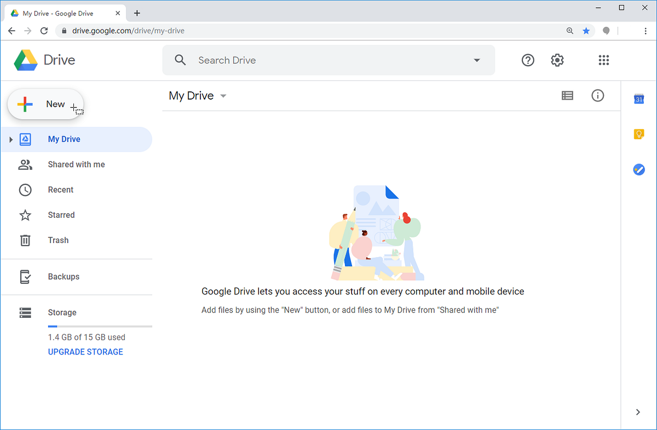
Task: Open advanced search options dropdown
Action: [477, 60]
